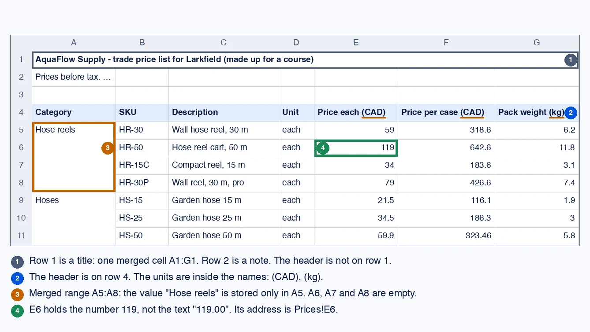The height and width of the screenshot is (332, 590).
Task: Click case price 116.1
Action: (x=446, y=201)
